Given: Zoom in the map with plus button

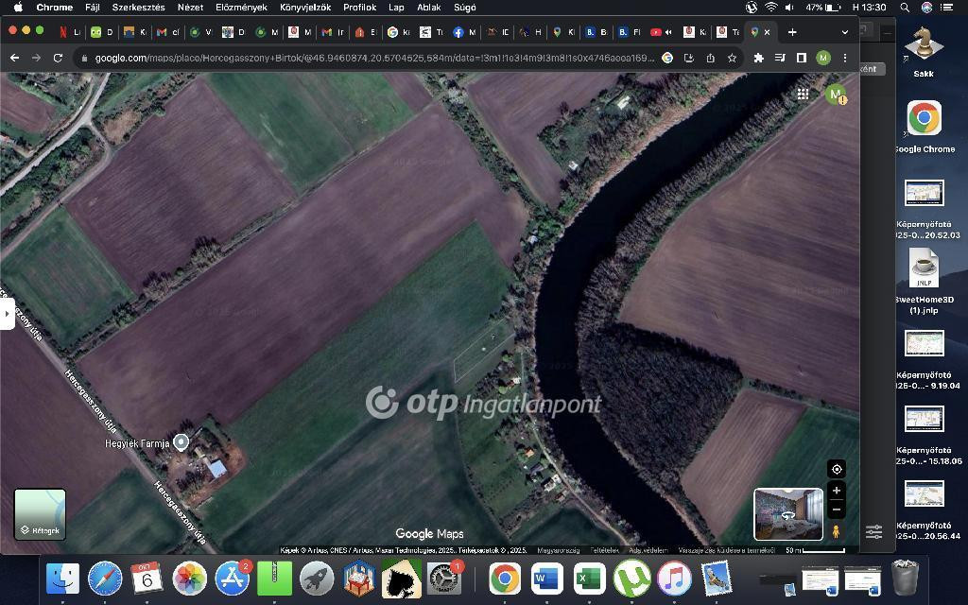Looking at the screenshot, I should pyautogui.click(x=836, y=491).
